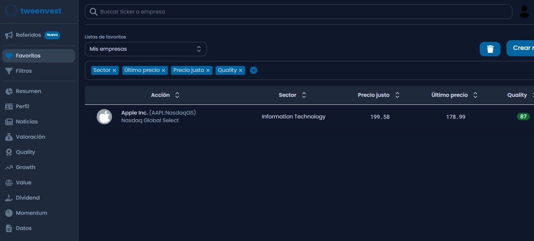Click the Crear button
534x241 pixels.
(x=520, y=48)
